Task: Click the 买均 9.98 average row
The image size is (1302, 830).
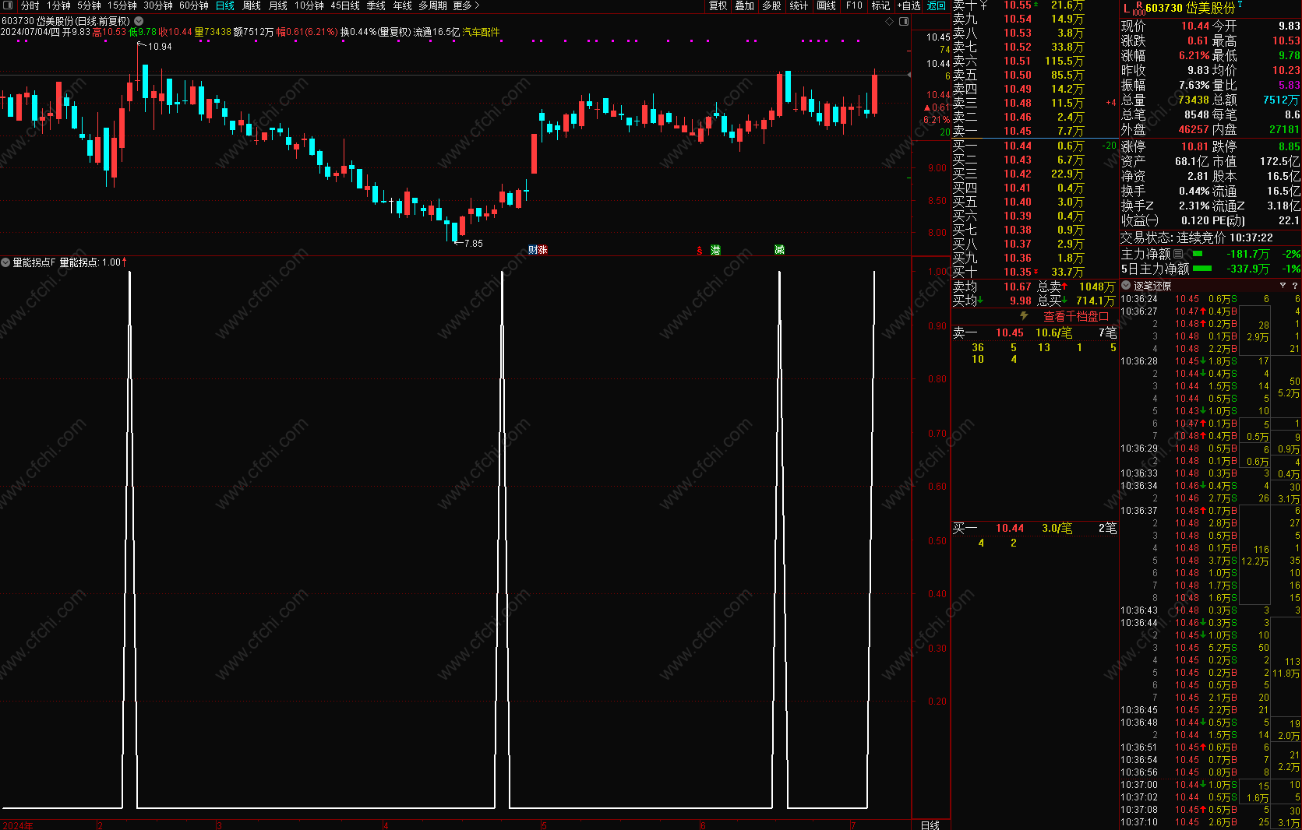Action: tap(992, 301)
